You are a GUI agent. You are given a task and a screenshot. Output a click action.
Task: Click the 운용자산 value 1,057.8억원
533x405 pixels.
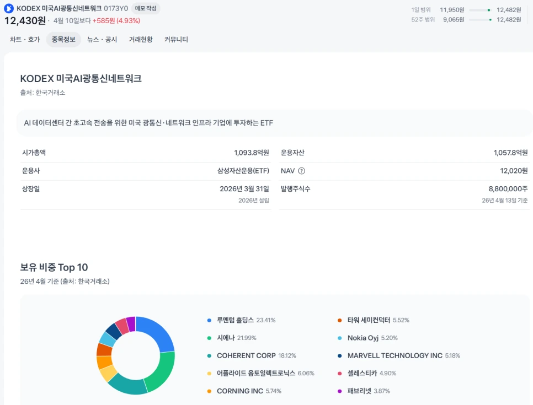coord(510,153)
